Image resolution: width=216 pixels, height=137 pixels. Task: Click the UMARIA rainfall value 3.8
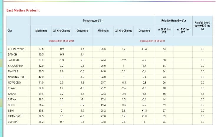(202, 122)
